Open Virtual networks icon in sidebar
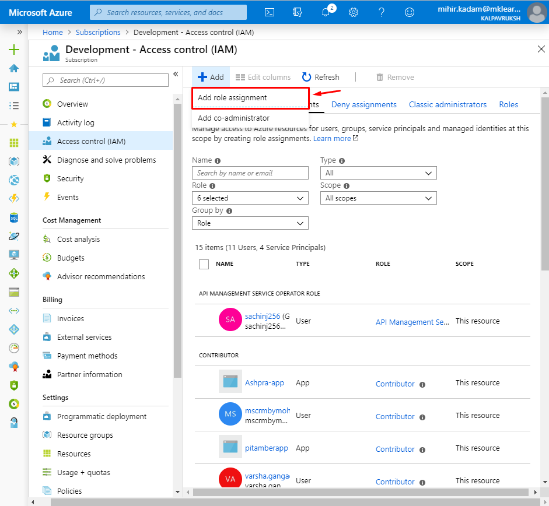The image size is (549, 506). [14, 311]
